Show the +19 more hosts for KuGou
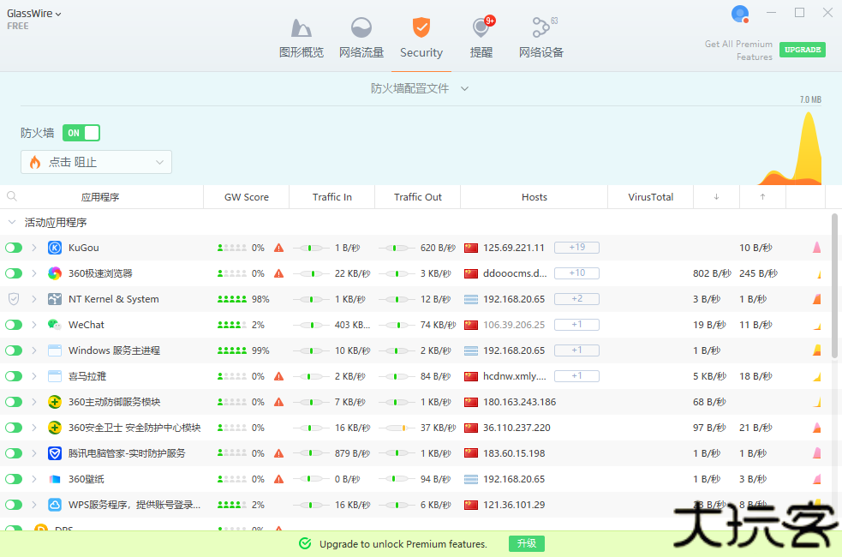Screen dimensions: 842x557 click(576, 247)
